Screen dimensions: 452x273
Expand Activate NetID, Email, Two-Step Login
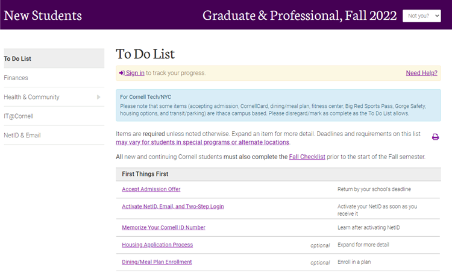click(x=173, y=207)
